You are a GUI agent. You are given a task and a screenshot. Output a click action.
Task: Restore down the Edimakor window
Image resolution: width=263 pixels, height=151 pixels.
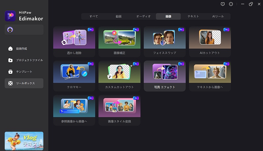click(251, 4)
